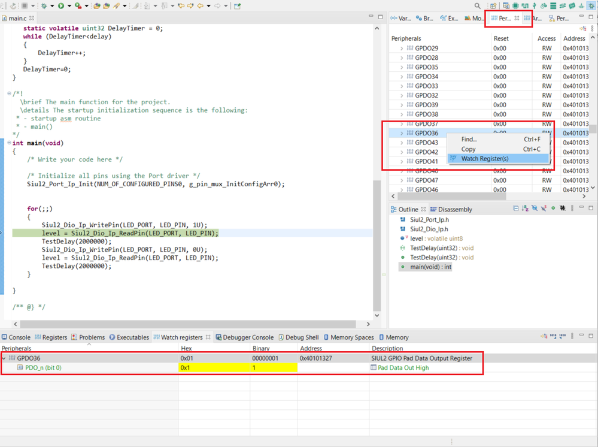Screen dimensions: 598x447
Task: Click the Binary column header in Watch registers
Action: tap(261, 348)
